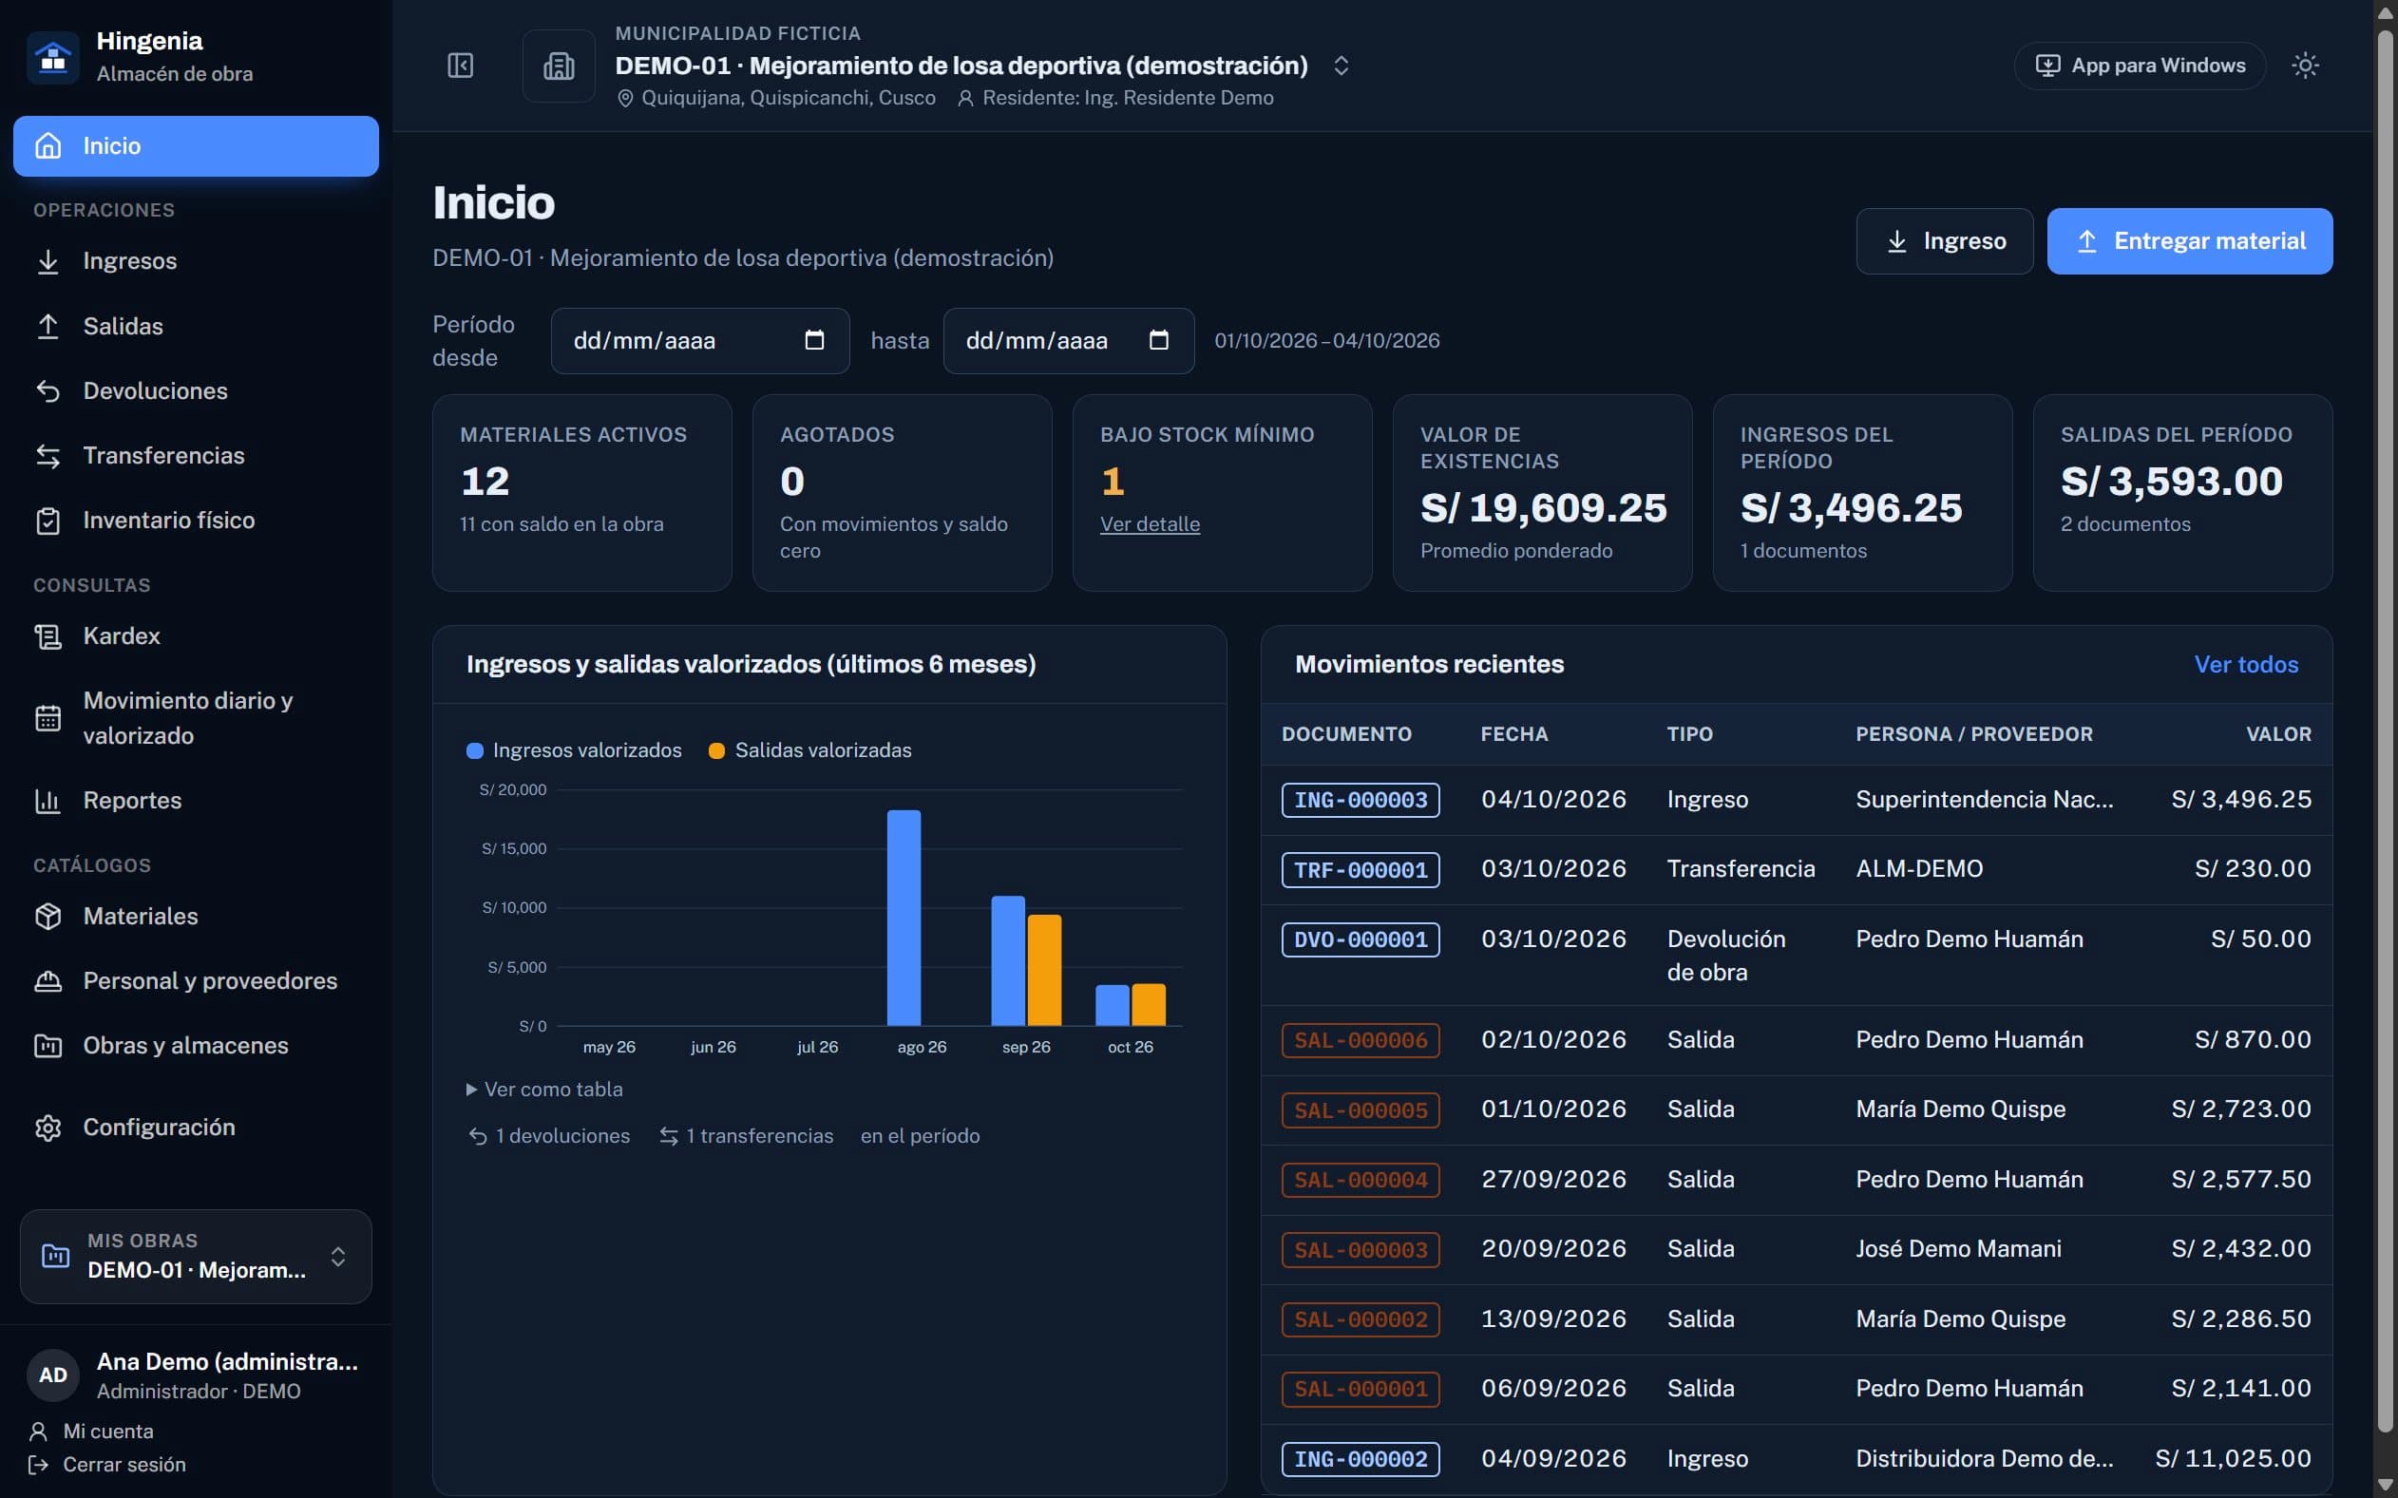Collapse the sidebar with the panel icon
Image resolution: width=2398 pixels, height=1498 pixels.
click(x=461, y=66)
